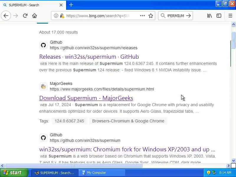Click the 124.0.6367.245 tag

click(69, 121)
